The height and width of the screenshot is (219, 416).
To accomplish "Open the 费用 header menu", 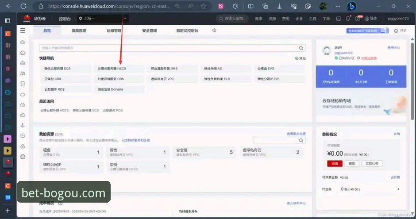I will pos(285,19).
